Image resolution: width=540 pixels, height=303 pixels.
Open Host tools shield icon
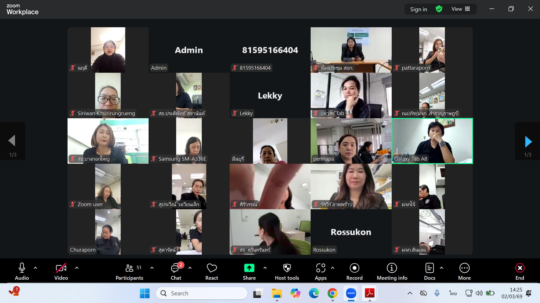point(287,268)
